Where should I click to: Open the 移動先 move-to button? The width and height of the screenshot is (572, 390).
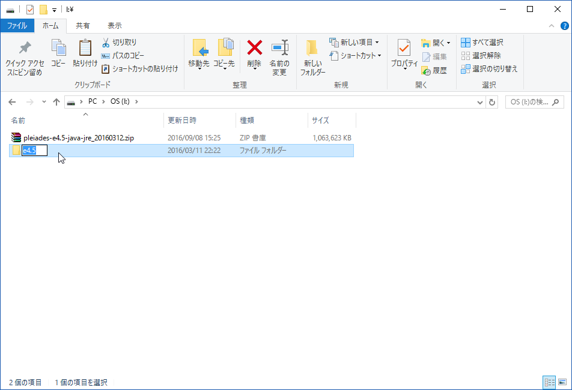tap(199, 54)
